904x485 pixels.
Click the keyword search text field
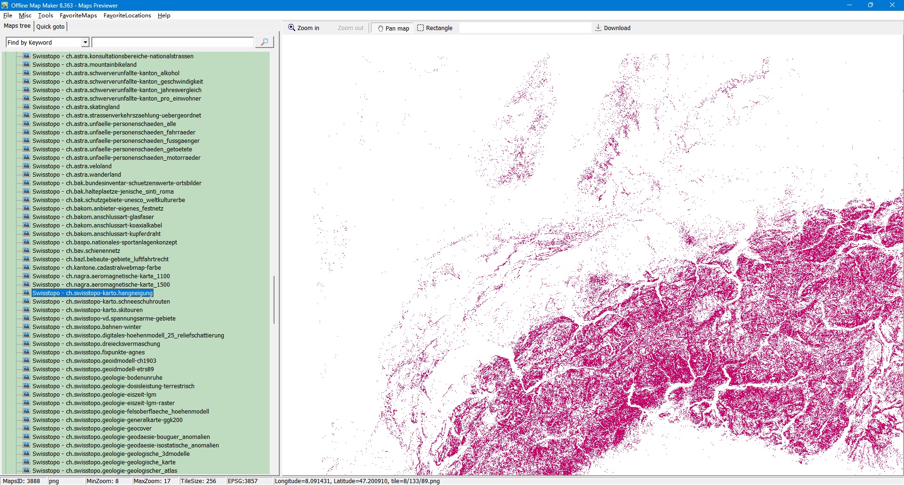click(x=172, y=42)
